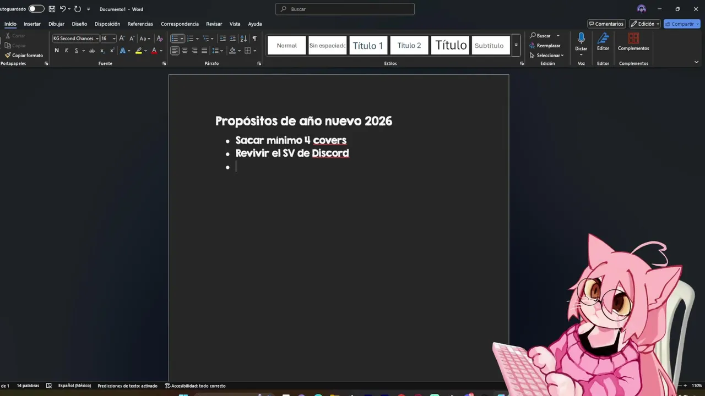
Task: Click the Justify alignment icon
Action: (204, 51)
